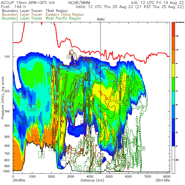Viewport: 185px width, 185px height.
Task: Click the .32 colorbar value label
Action: tap(176, 77)
